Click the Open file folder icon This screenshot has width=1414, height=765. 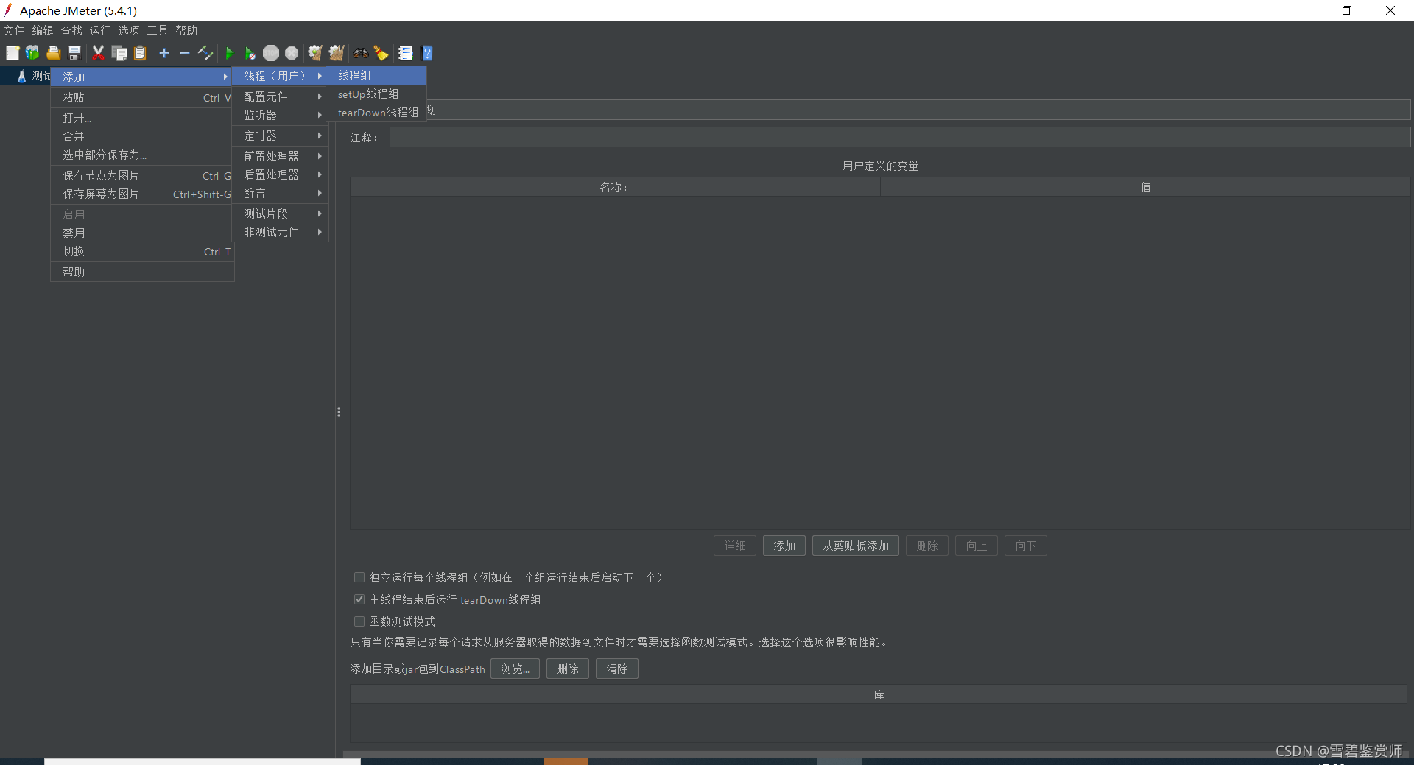pyautogui.click(x=54, y=53)
